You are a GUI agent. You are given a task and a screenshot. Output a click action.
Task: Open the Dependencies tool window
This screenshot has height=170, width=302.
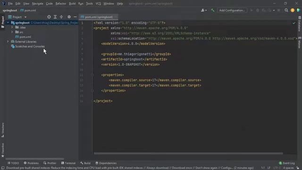pos(106,163)
